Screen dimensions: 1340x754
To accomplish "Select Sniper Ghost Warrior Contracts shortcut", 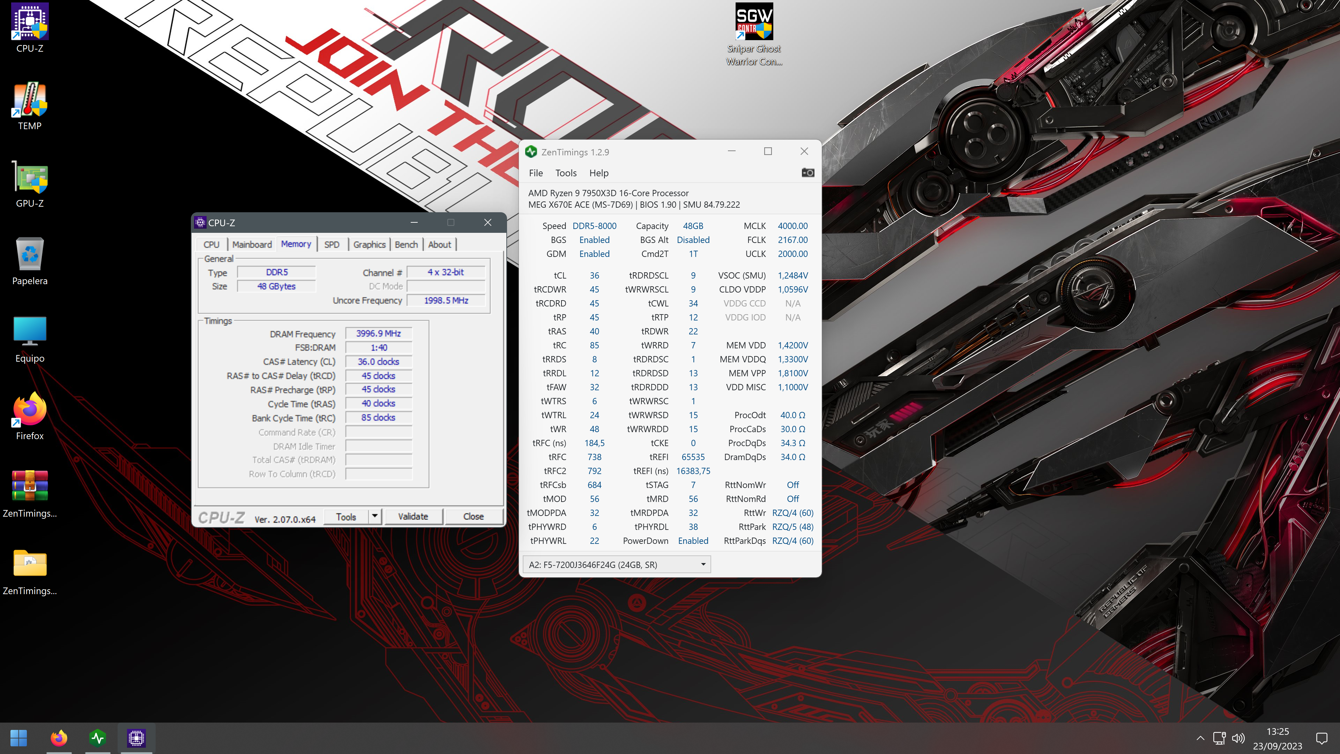I will [754, 35].
